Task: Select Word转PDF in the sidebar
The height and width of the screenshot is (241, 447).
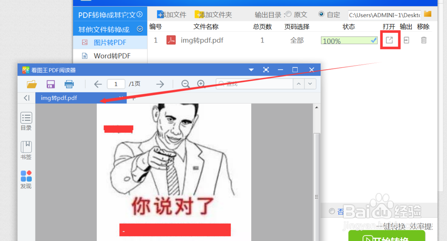Action: click(x=110, y=56)
